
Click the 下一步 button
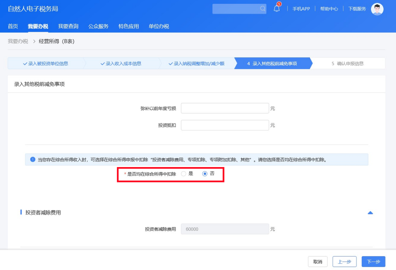[373, 262]
